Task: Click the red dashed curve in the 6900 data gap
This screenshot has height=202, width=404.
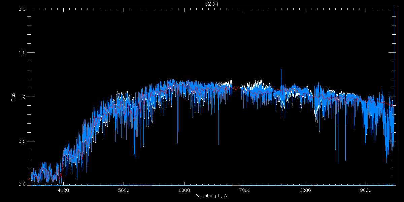Action: [x=237, y=88]
